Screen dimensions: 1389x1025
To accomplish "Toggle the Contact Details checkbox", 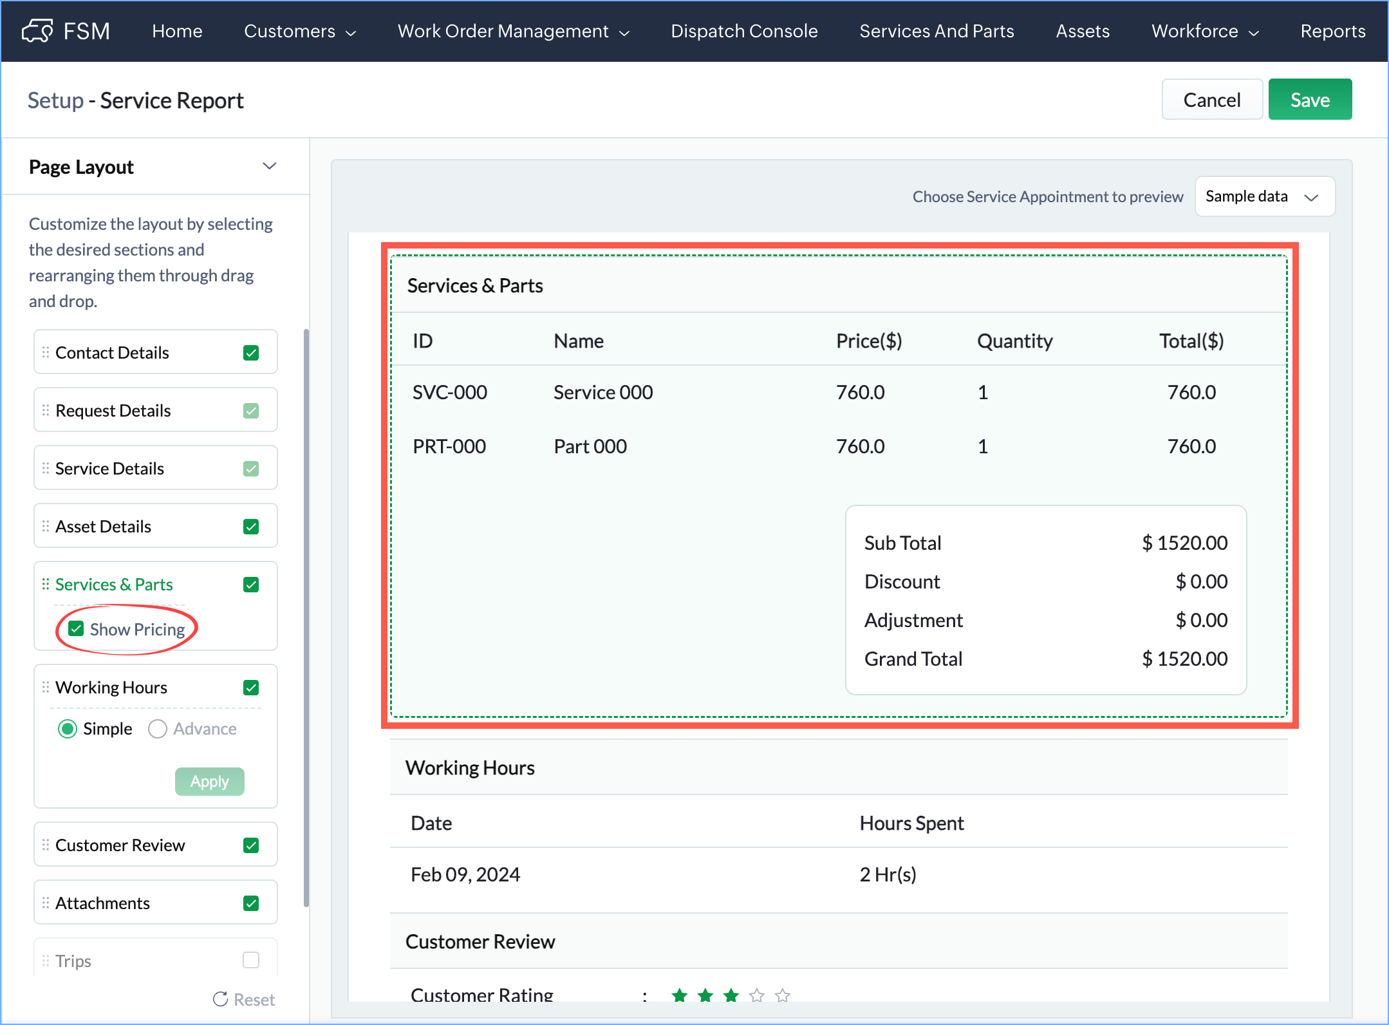I will tap(251, 353).
